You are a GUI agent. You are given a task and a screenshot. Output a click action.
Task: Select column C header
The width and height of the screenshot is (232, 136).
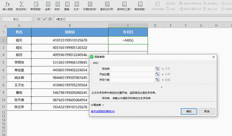(x=128, y=26)
